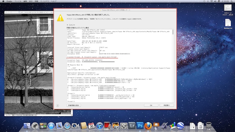The width and height of the screenshot is (235, 132).
Task: Expand the コメント disclosure triangle
Action: [67, 25]
